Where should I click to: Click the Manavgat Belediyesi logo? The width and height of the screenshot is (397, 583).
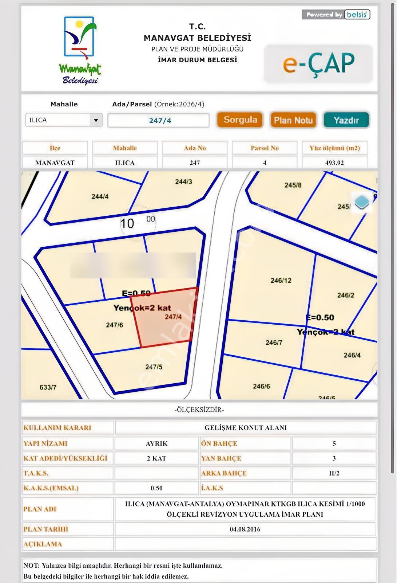80,50
